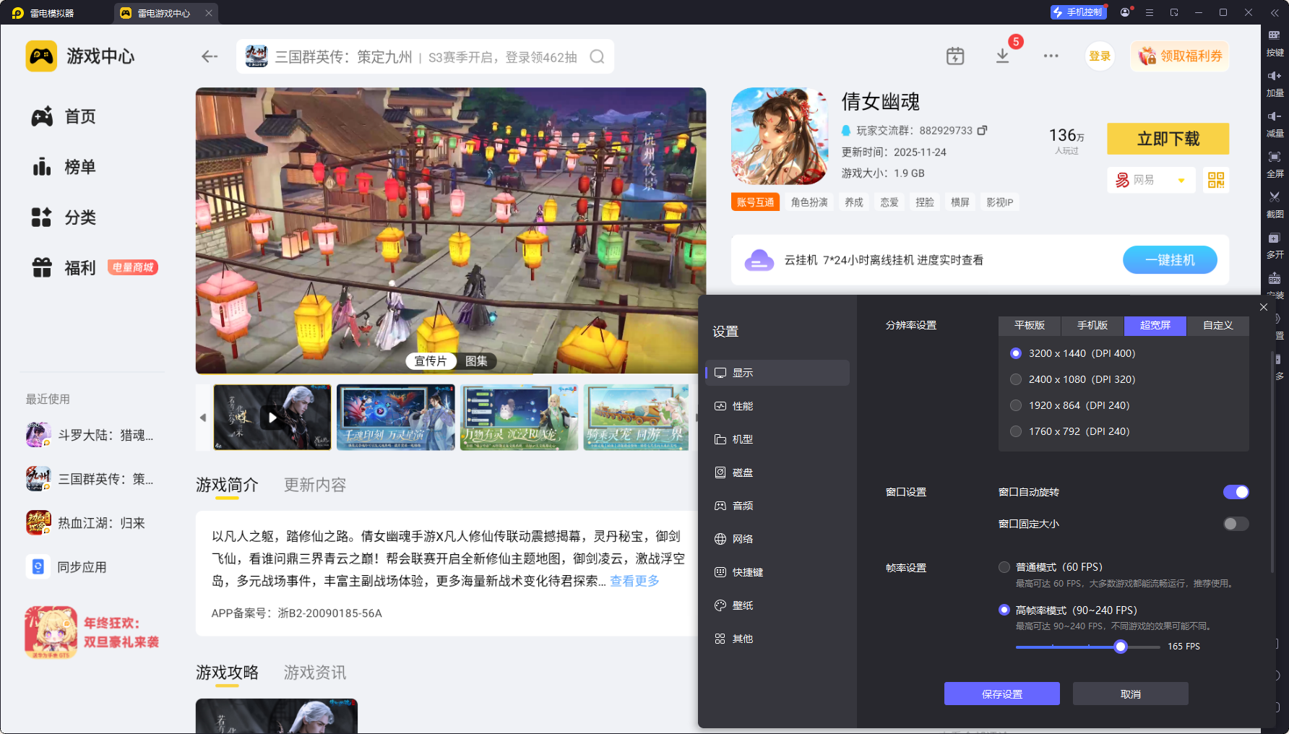Click the 游戏中心 controller logo
This screenshot has height=734, width=1289.
(x=41, y=56)
